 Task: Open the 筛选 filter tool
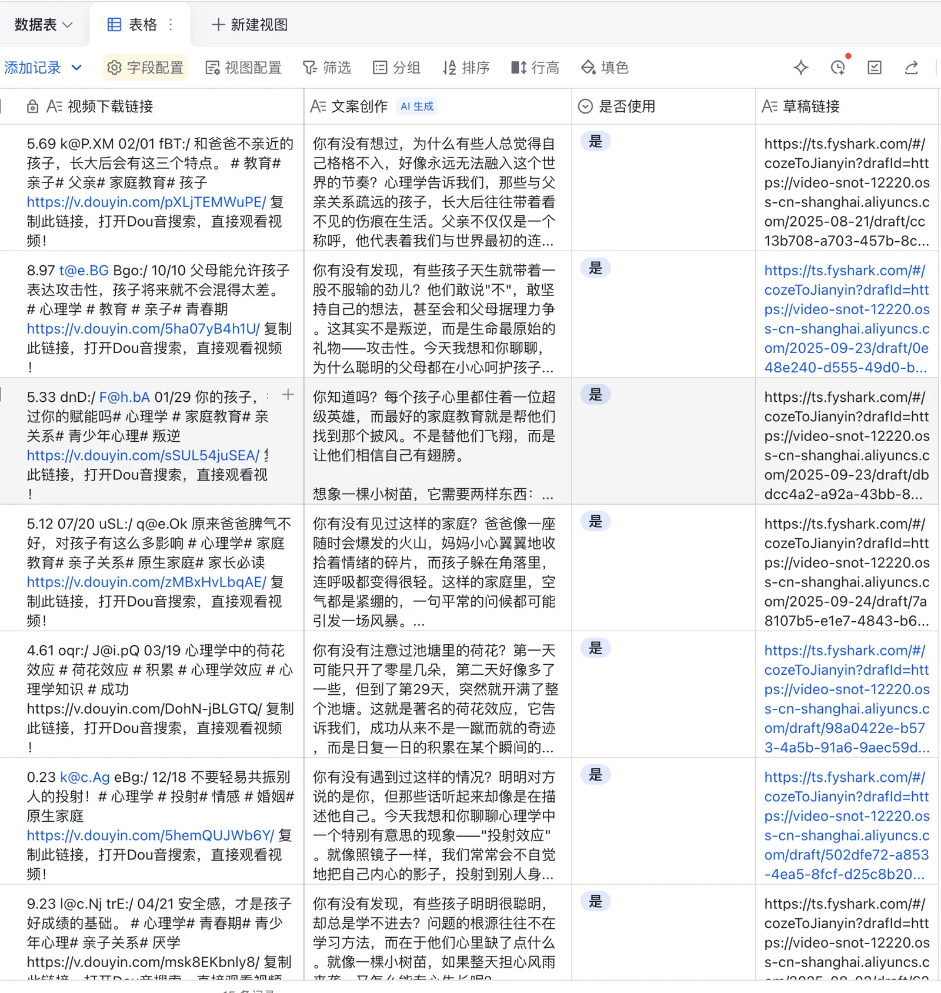point(327,68)
